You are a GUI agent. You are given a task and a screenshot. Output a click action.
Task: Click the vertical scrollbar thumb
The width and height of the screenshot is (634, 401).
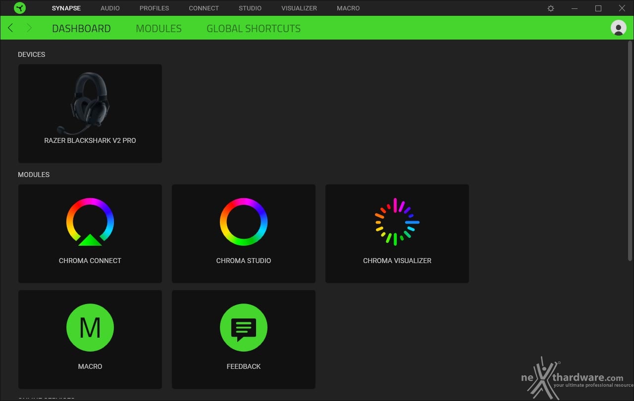click(631, 151)
